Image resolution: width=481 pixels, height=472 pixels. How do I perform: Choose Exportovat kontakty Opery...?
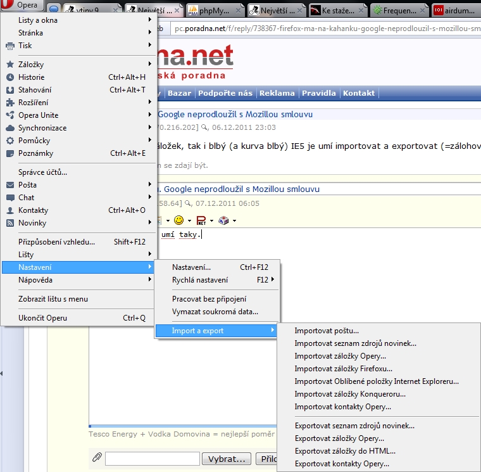tap(379, 464)
